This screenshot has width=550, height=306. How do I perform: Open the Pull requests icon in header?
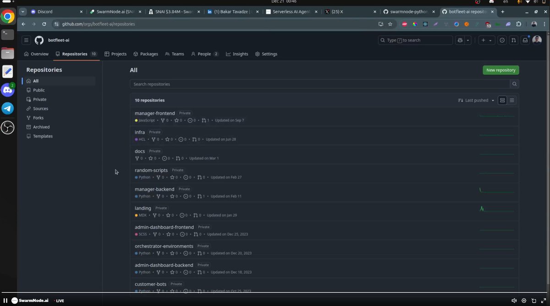(513, 40)
